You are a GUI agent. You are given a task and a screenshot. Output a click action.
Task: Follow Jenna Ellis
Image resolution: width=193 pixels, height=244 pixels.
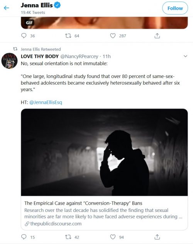point(175,8)
